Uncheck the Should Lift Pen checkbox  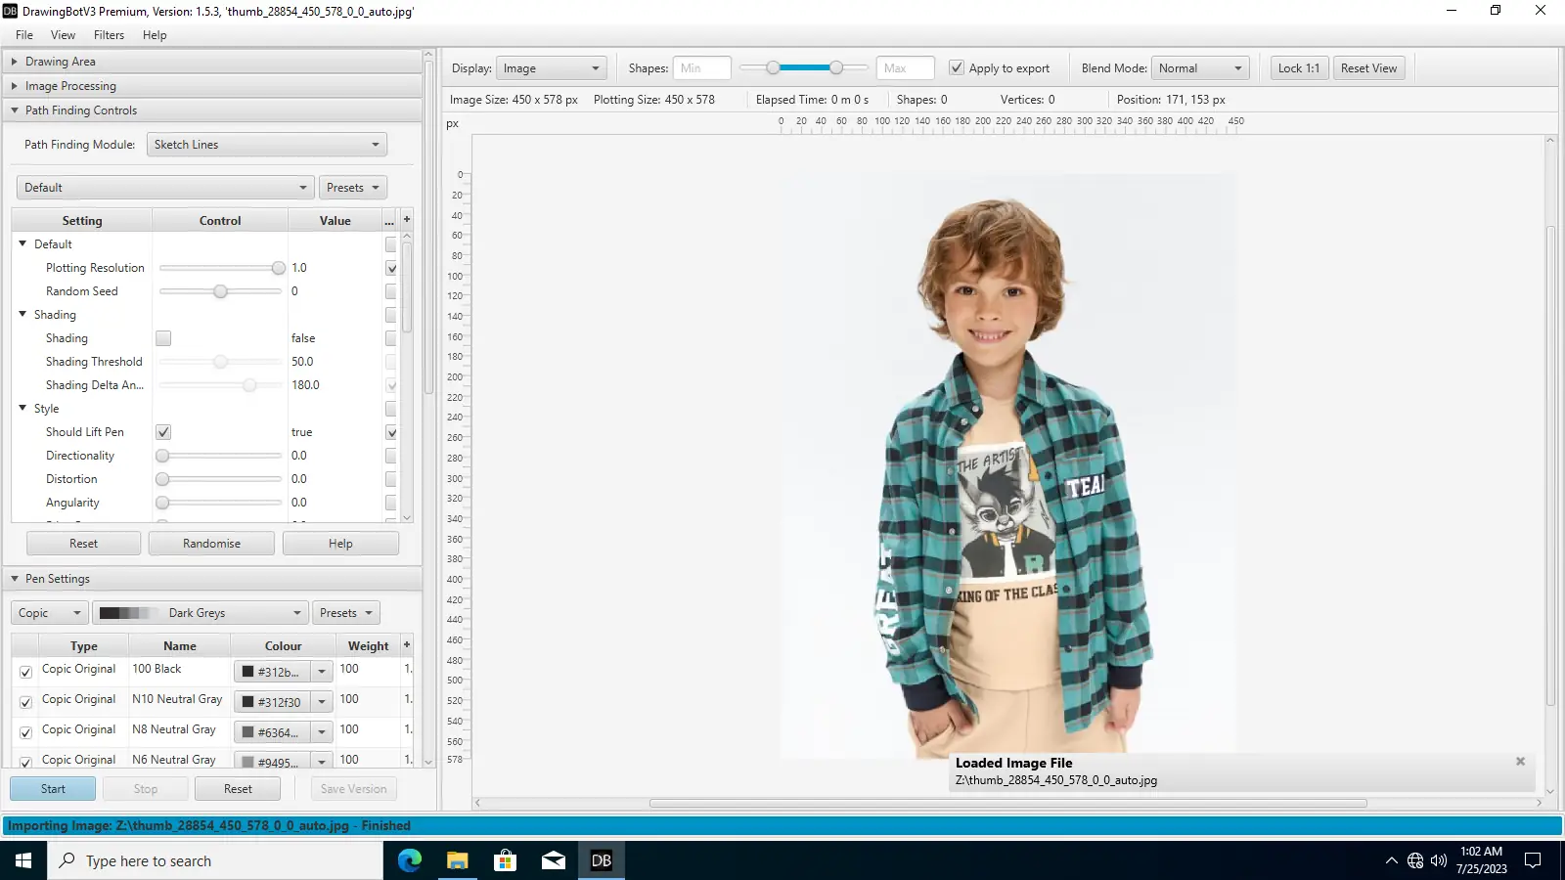click(163, 432)
